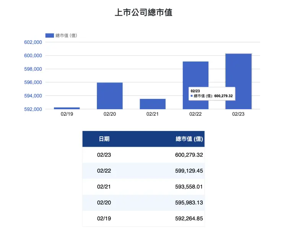The height and width of the screenshot is (228, 306).
Task: Click the 02/21 date table cell
Action: click(x=104, y=187)
